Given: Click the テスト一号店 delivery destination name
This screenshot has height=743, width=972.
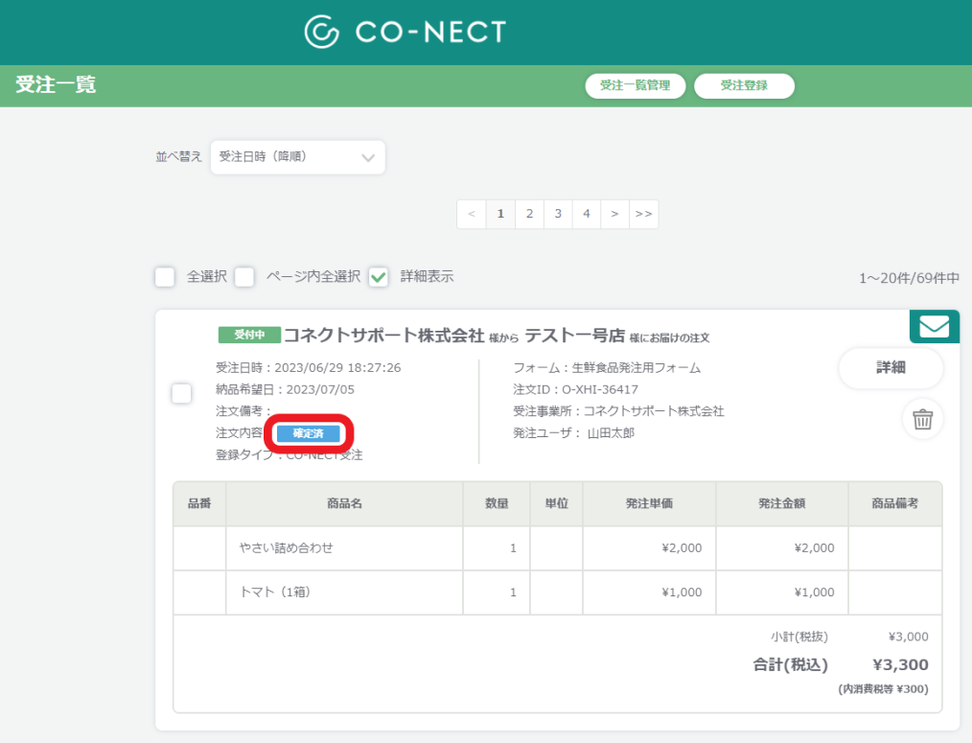Looking at the screenshot, I should click(574, 336).
